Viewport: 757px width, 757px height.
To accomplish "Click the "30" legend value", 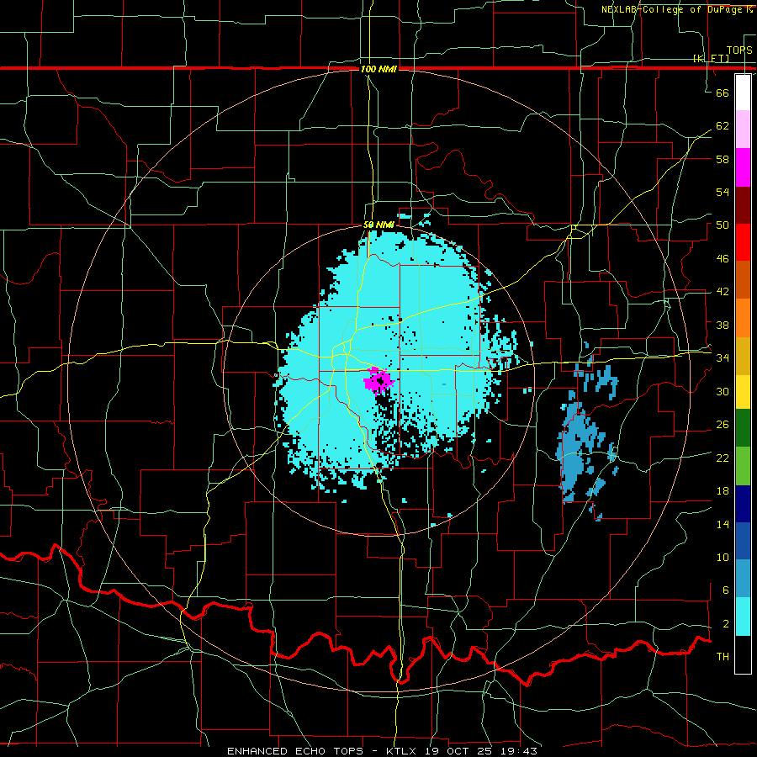I will (723, 391).
